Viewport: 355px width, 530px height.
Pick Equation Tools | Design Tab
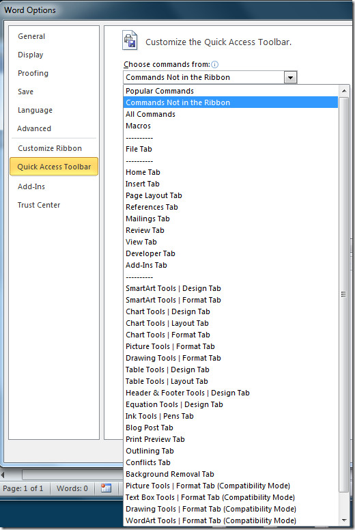[x=231, y=404]
